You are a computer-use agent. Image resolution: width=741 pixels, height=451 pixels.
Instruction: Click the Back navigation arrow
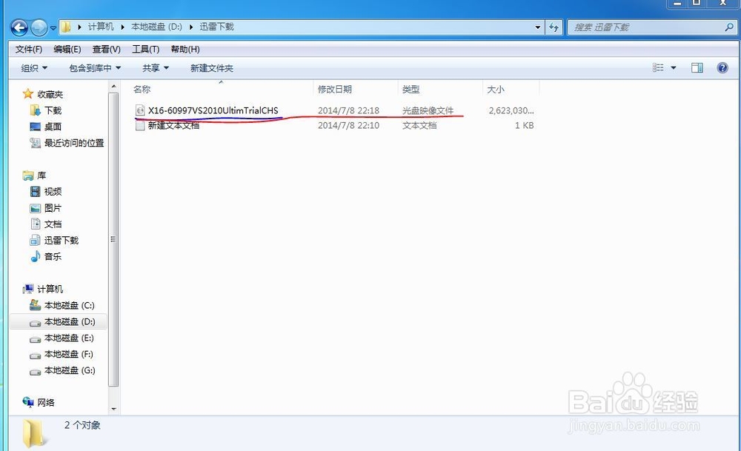[19, 28]
